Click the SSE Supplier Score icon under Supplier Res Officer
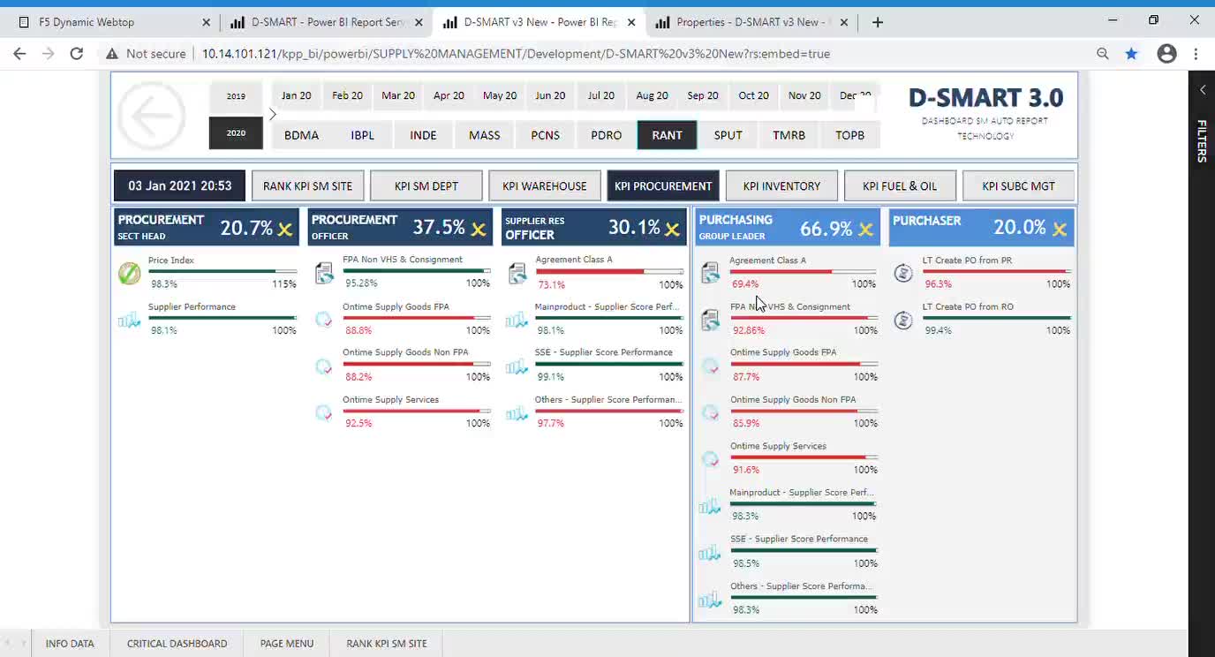Screen dimensions: 1215x657 [517, 366]
